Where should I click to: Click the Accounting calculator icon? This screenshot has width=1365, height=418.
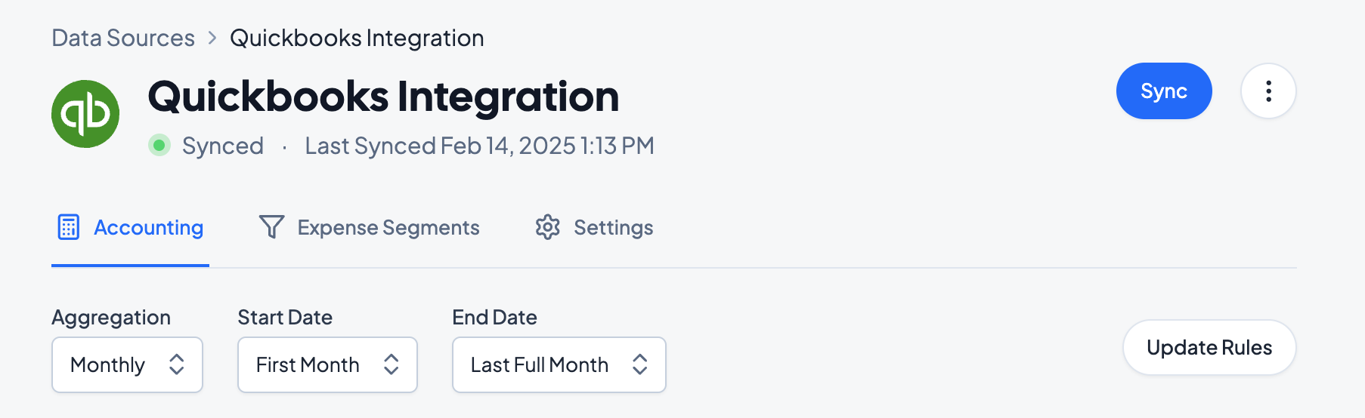coord(69,227)
